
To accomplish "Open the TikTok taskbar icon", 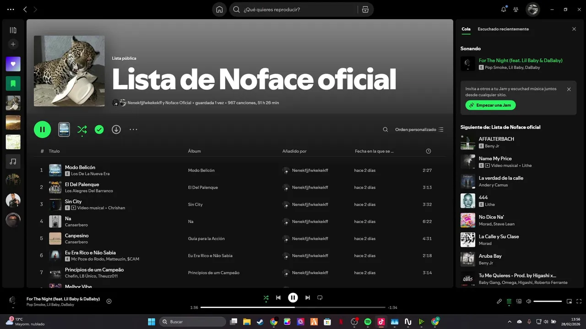I will point(381,322).
